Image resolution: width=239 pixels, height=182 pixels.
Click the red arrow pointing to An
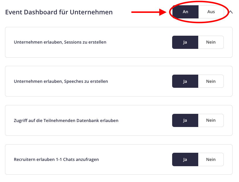[149, 12]
